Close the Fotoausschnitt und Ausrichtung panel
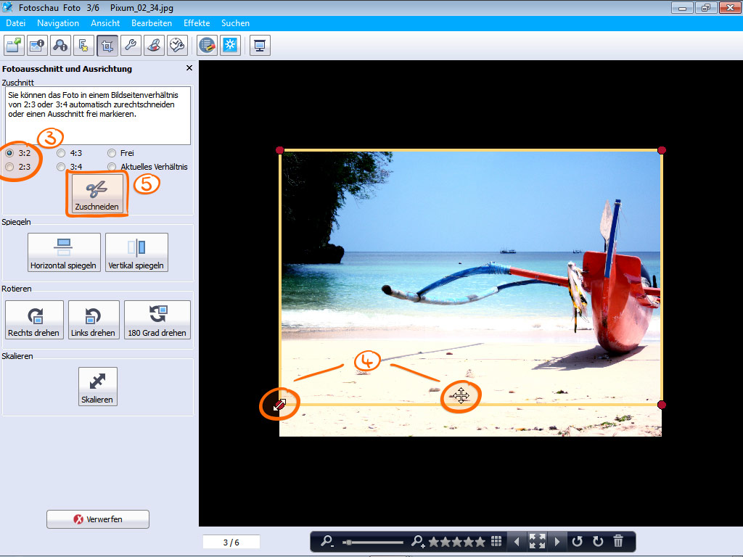Viewport: 743px width, 557px height. (189, 68)
